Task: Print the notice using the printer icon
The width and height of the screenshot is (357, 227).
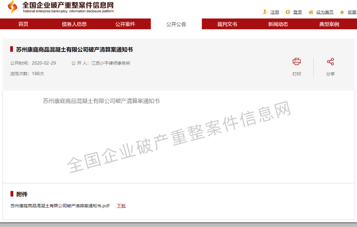Action: (297, 62)
